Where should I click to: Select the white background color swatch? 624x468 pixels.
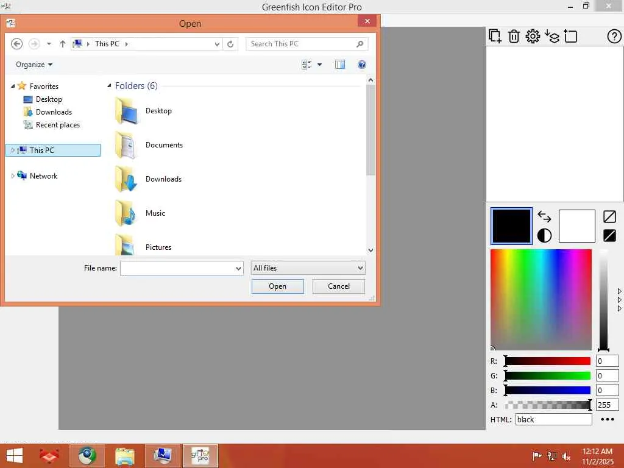(x=576, y=226)
